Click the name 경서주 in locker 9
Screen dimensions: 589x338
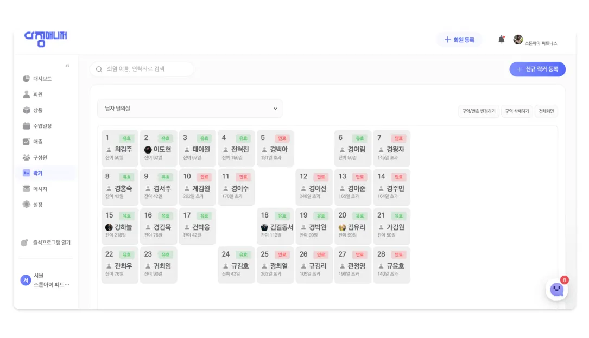[x=162, y=188]
